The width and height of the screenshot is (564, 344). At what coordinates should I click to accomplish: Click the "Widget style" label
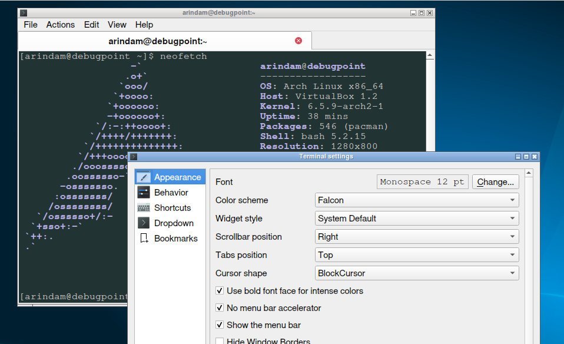pos(239,219)
